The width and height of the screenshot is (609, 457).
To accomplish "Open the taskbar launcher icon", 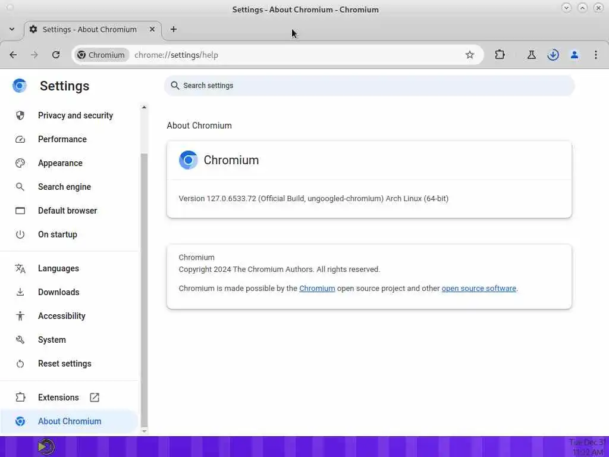I will click(46, 446).
